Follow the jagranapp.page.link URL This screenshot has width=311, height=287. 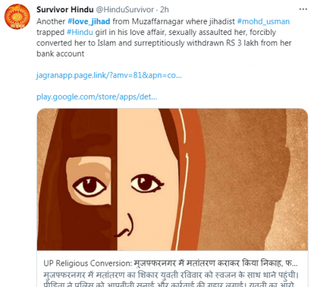(x=109, y=75)
